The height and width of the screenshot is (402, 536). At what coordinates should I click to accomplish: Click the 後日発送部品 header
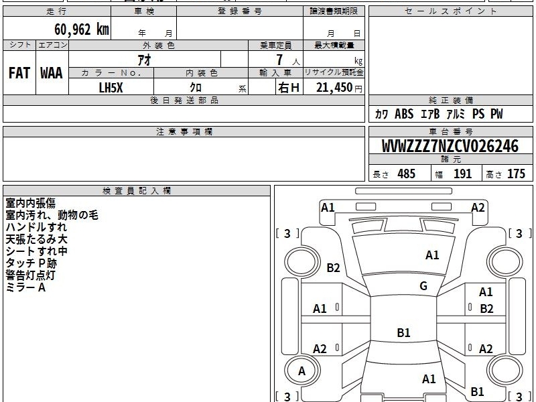(184, 100)
